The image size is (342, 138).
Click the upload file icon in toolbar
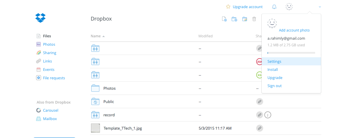[x=224, y=19]
